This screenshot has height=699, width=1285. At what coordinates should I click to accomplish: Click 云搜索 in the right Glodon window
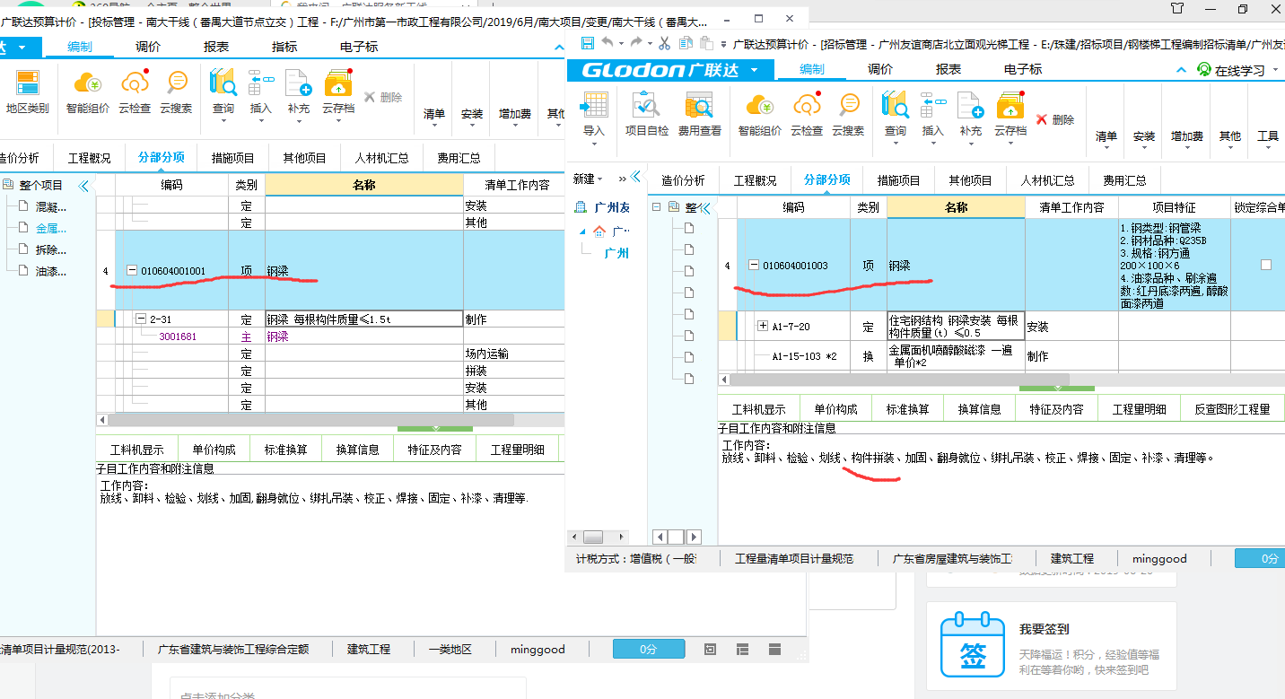tap(847, 114)
